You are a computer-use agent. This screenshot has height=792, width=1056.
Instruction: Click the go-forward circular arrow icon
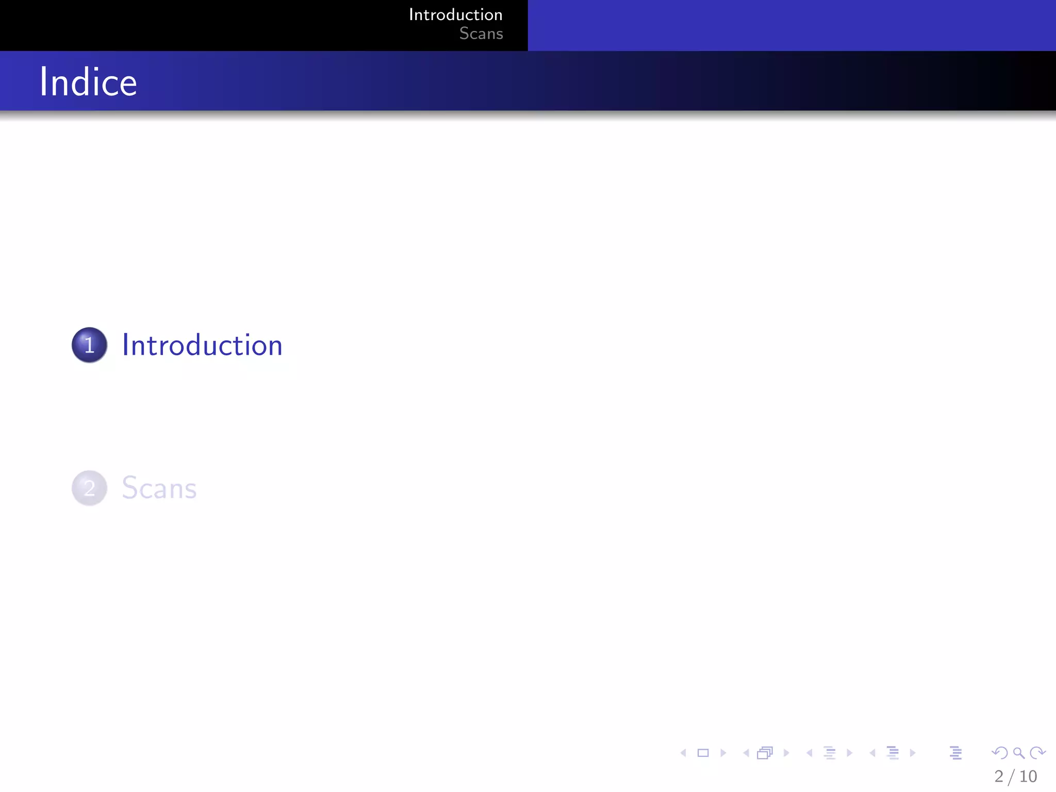[x=1037, y=753]
